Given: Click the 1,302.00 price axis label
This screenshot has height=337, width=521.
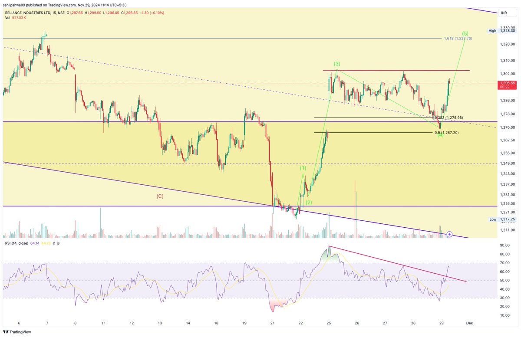Looking at the screenshot, I should (508, 74).
